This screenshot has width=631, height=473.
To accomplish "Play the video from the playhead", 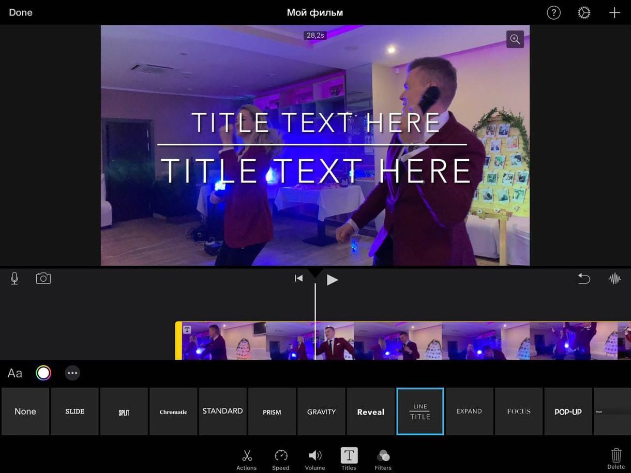I will [x=333, y=279].
